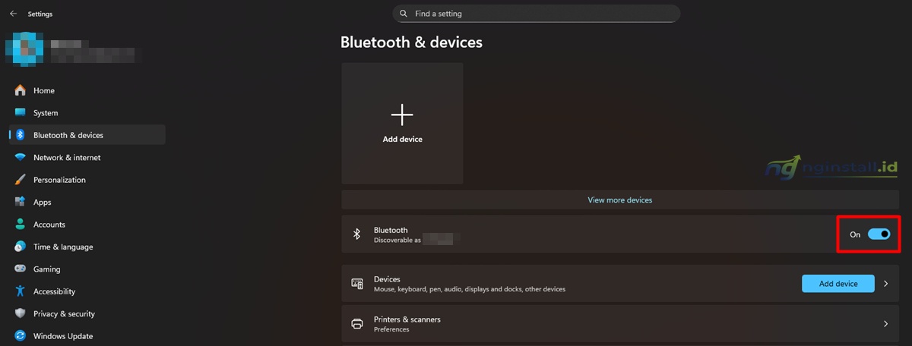This screenshot has width=912, height=346.
Task: Go to System settings
Action: click(x=87, y=113)
